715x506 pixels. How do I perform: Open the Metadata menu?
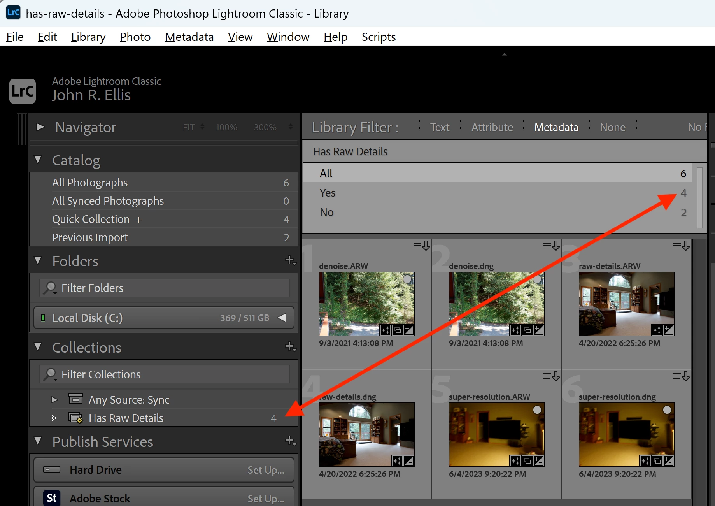pos(189,37)
